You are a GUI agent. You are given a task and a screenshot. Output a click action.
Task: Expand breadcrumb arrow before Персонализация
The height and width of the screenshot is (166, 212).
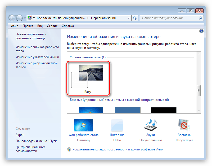[88, 18]
